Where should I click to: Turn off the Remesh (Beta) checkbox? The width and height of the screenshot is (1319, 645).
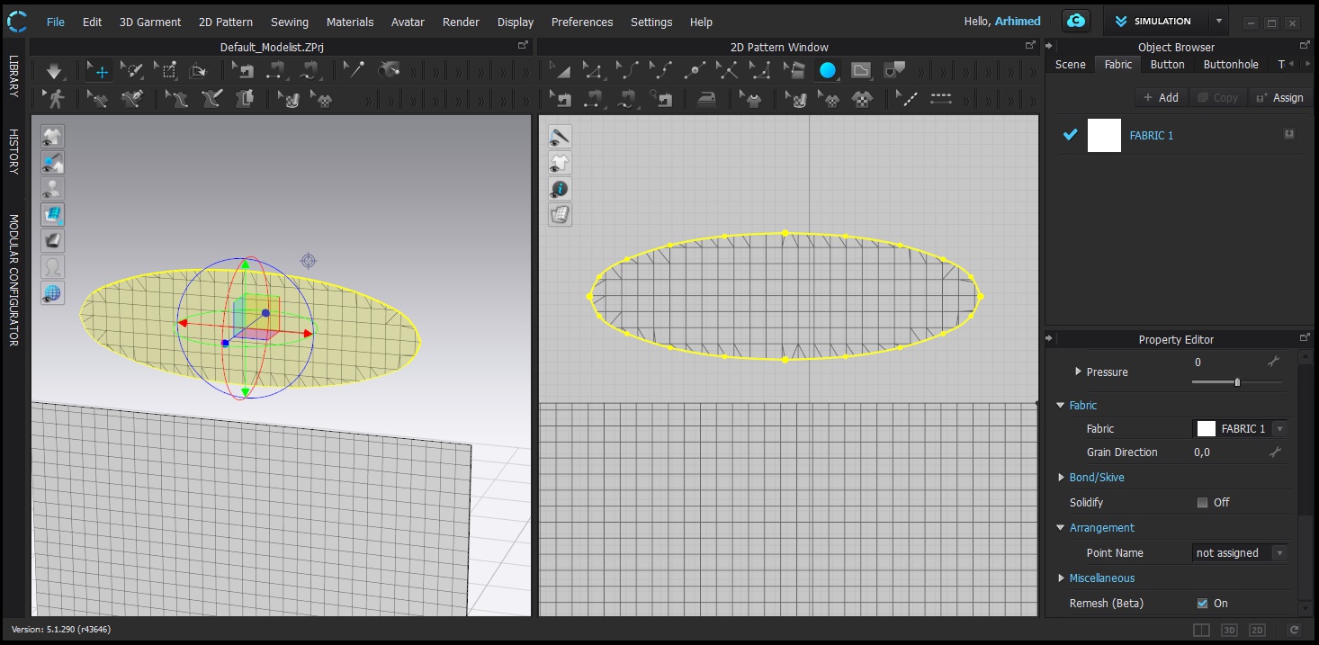1202,604
